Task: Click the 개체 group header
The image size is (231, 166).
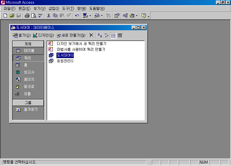Action: 28,44
